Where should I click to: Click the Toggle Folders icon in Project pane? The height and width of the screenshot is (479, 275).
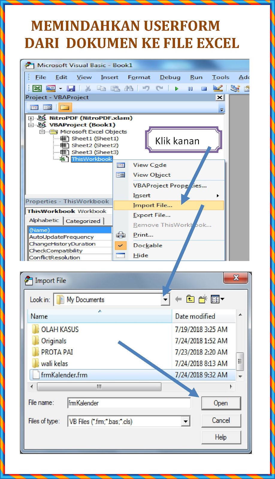coord(64,107)
